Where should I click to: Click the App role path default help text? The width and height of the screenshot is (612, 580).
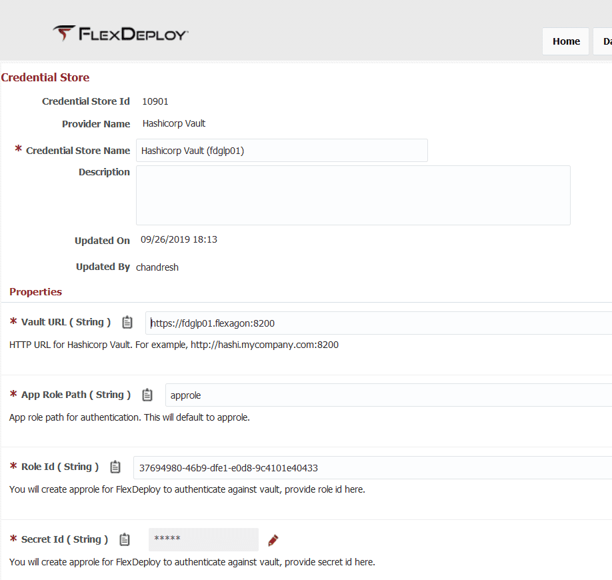tap(129, 417)
